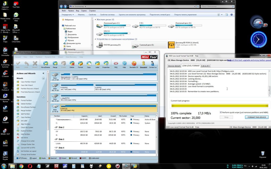Screen dimensions: 271x169
Task: Open the Сервис menu in Explorer
Action: coord(84,11)
